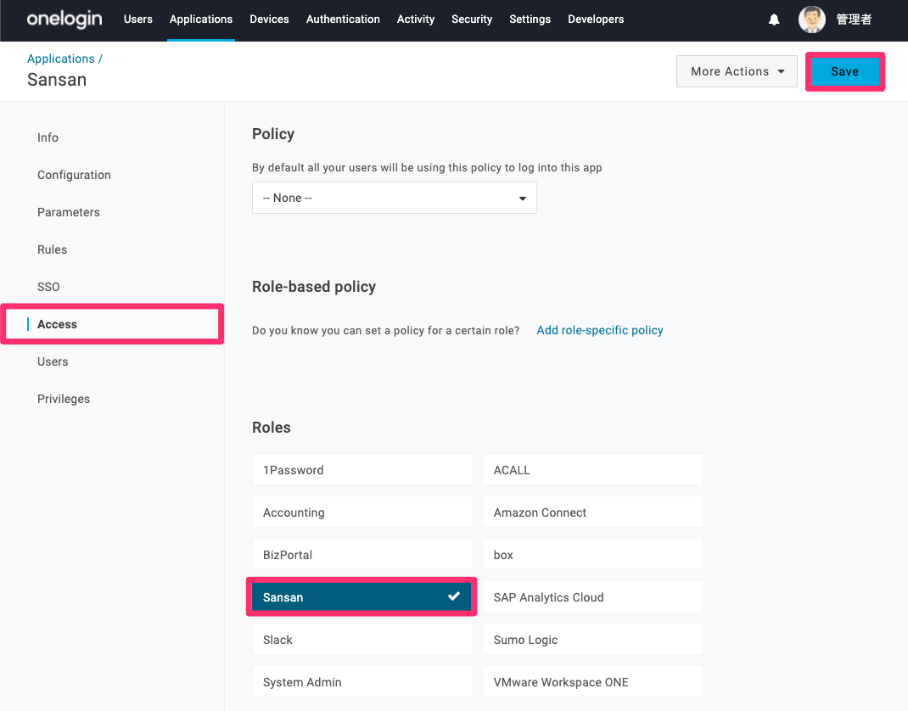Image resolution: width=908 pixels, height=711 pixels.
Task: Open the Devices top menu
Action: point(269,20)
